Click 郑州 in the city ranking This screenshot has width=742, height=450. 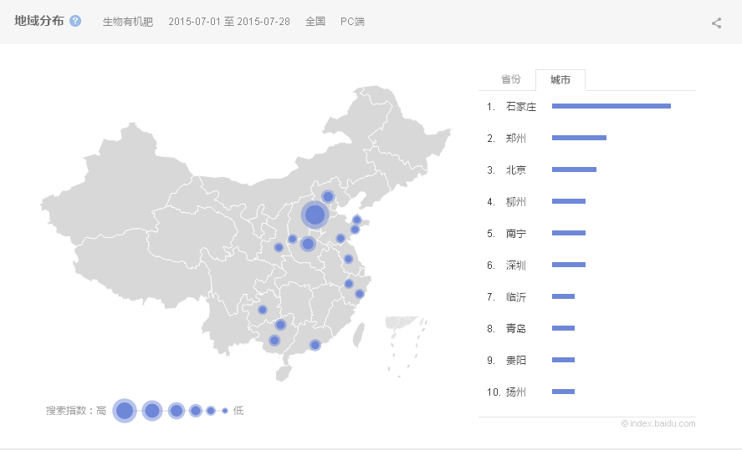(516, 138)
